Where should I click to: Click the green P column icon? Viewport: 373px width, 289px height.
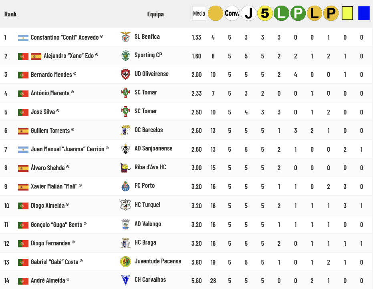point(298,14)
